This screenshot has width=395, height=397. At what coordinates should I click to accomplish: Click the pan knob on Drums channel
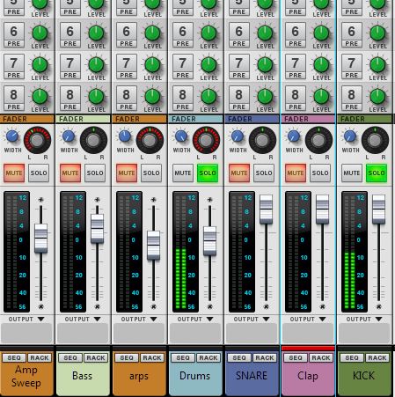206,140
